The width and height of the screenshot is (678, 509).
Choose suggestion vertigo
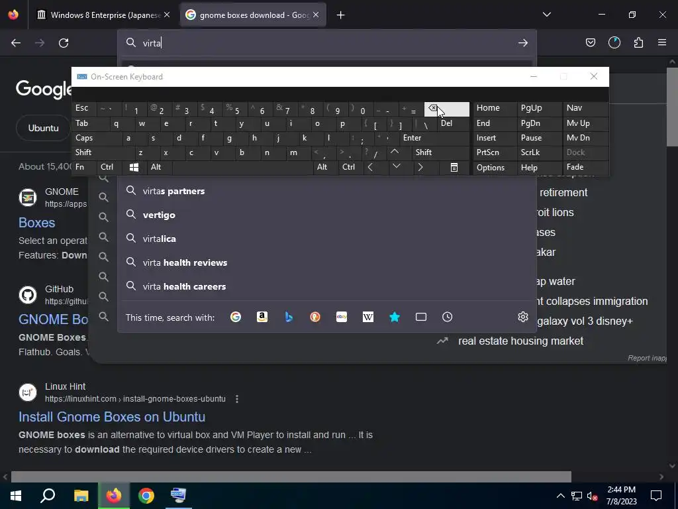point(326,215)
